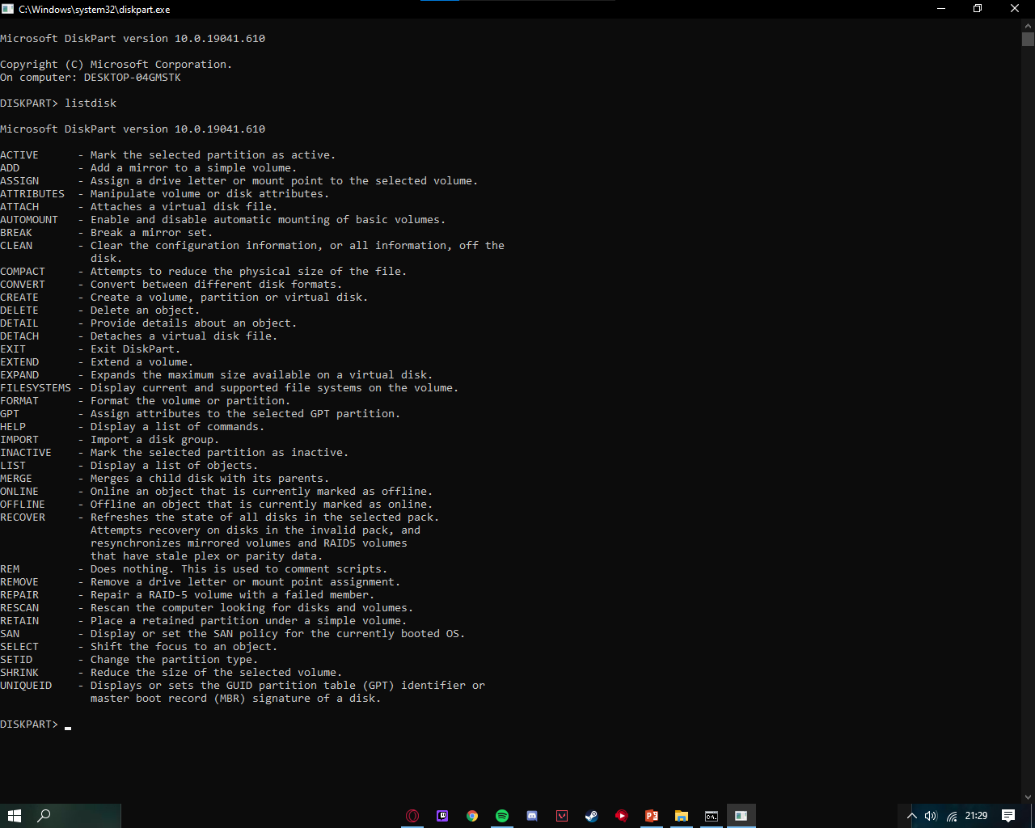Image resolution: width=1035 pixels, height=828 pixels.
Task: Click the ATTRIBUTES command name
Action: point(32,194)
